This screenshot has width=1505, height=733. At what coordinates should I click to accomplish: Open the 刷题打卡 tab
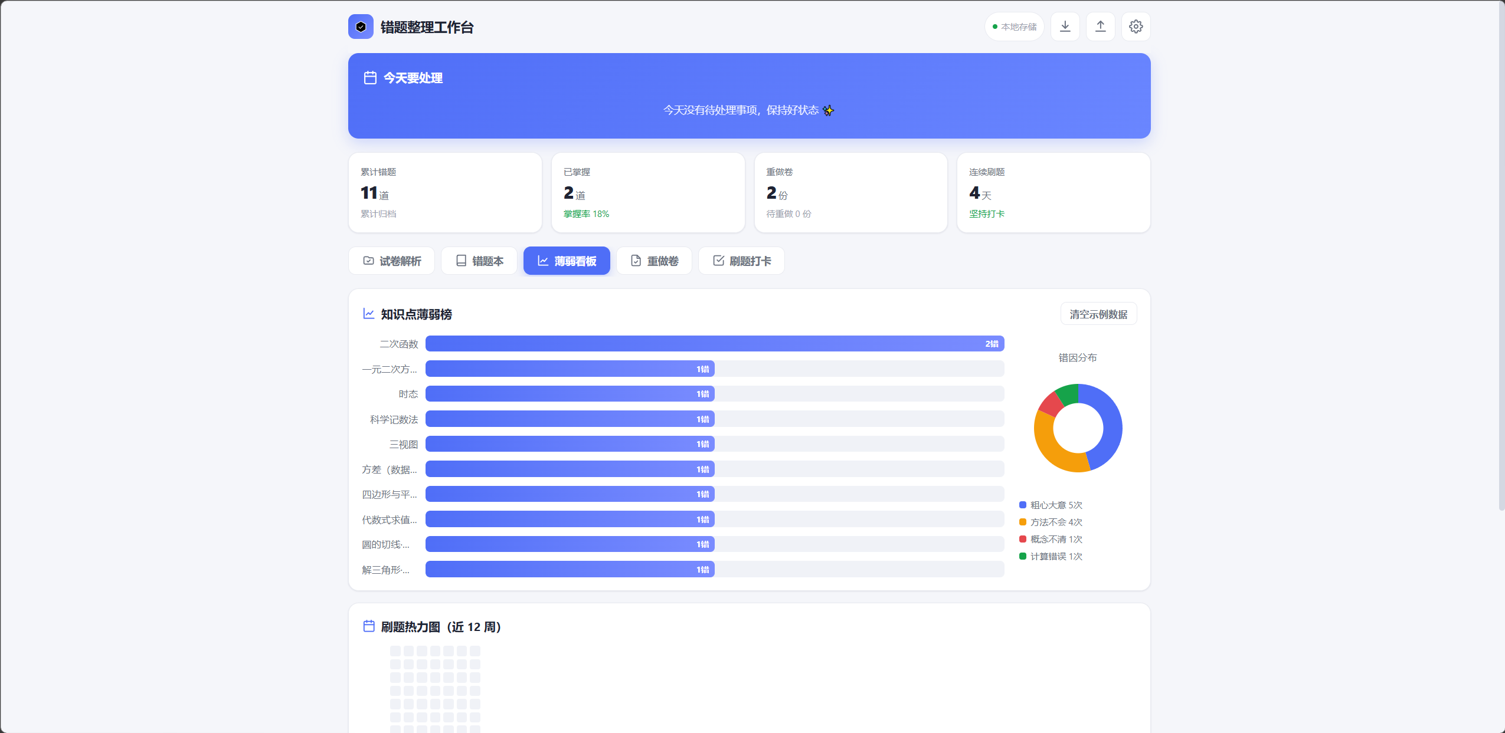point(741,261)
